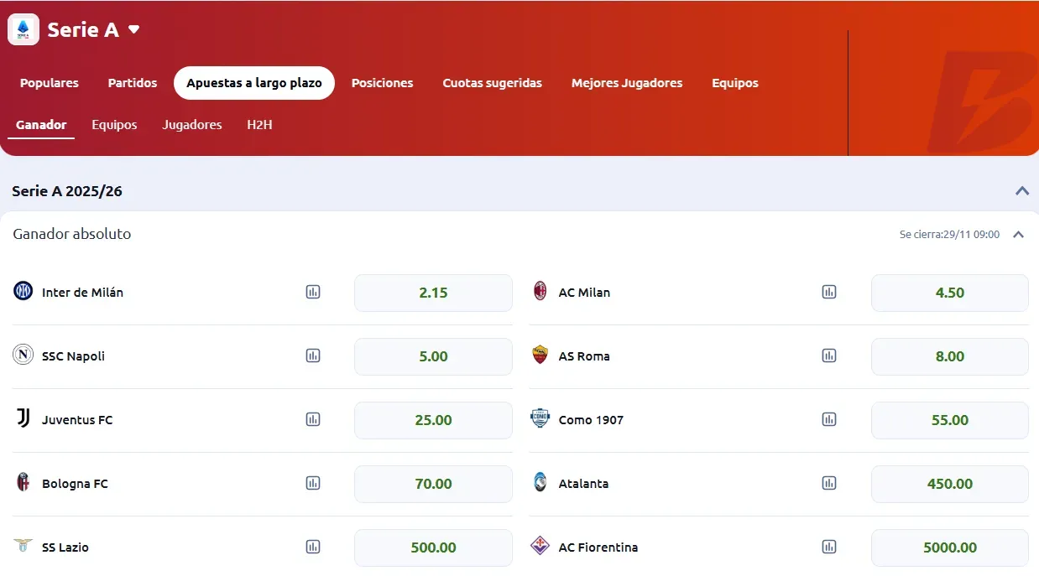Open the Serie A competition dropdown
Screen dimensions: 1039x576
(x=134, y=29)
